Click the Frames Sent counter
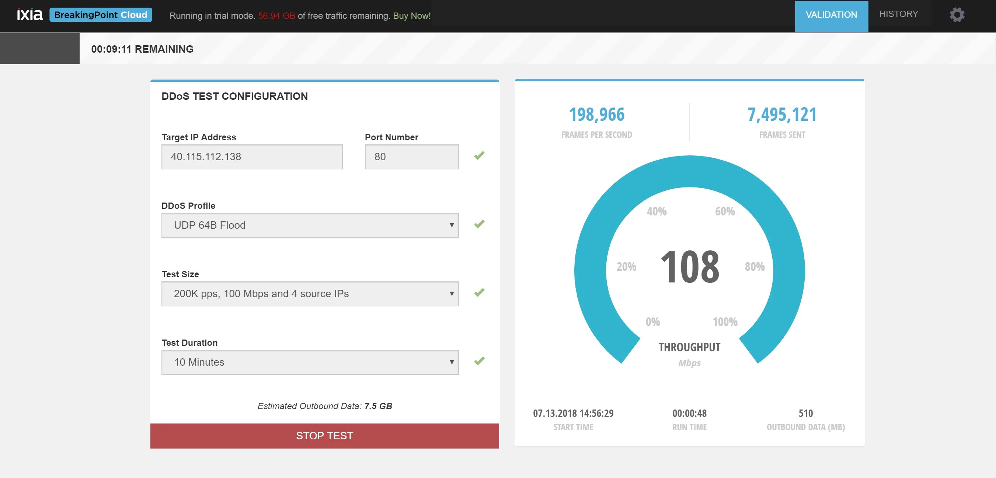Image resolution: width=996 pixels, height=478 pixels. click(782, 122)
